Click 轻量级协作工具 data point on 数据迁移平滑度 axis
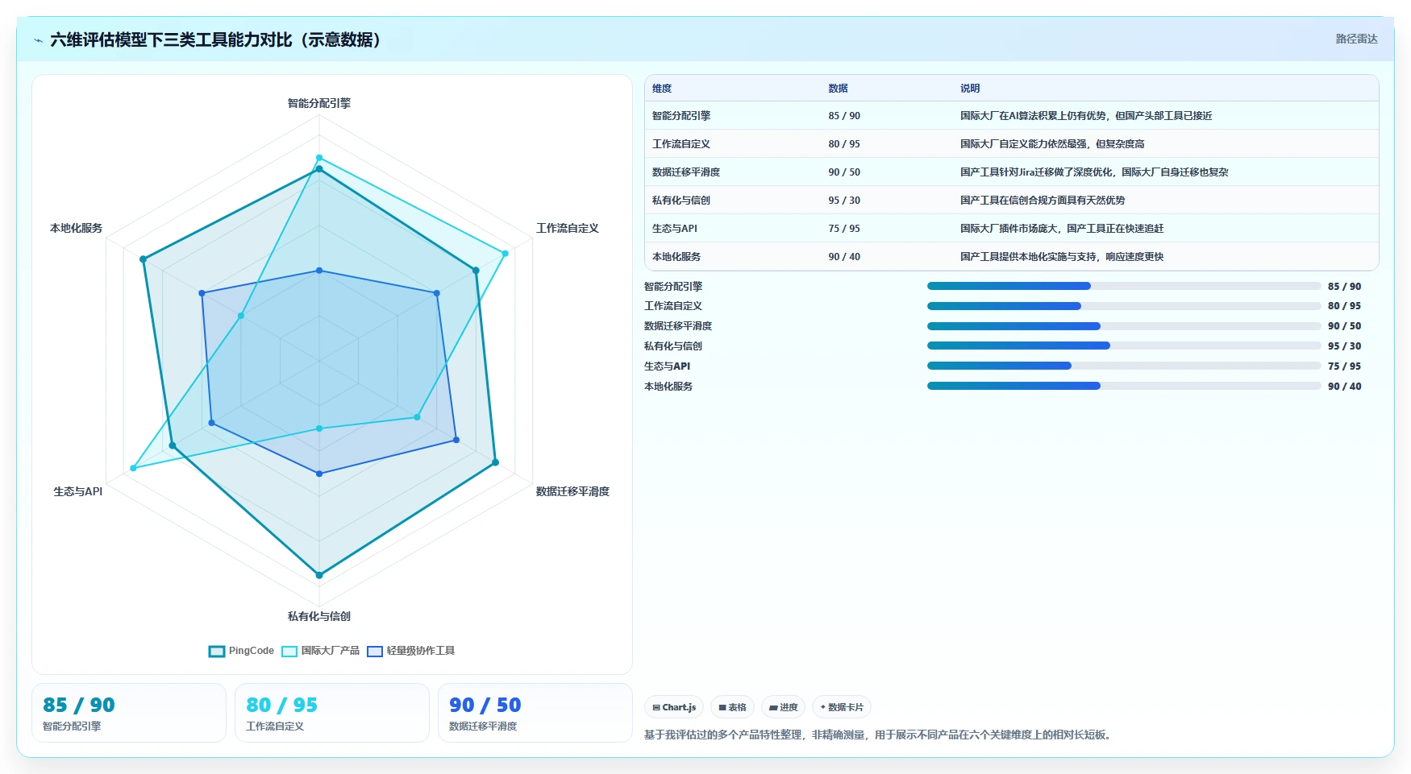Viewport: 1411px width, 774px height. (456, 440)
